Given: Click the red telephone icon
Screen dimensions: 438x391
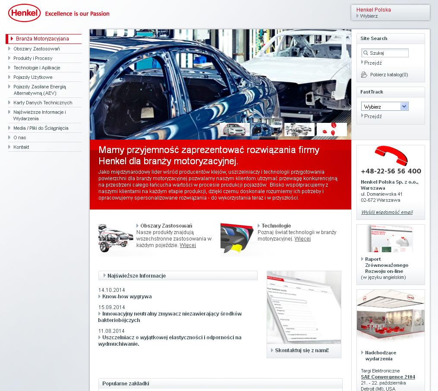Looking at the screenshot, I should click(391, 155).
